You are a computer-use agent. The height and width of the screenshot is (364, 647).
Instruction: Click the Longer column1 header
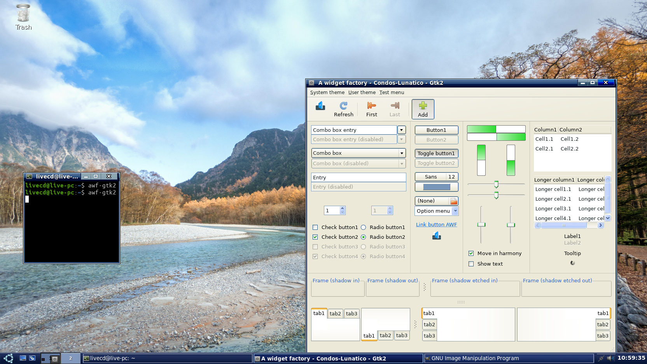pos(555,180)
